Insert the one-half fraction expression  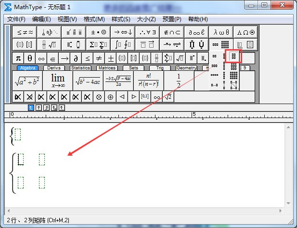179,80
